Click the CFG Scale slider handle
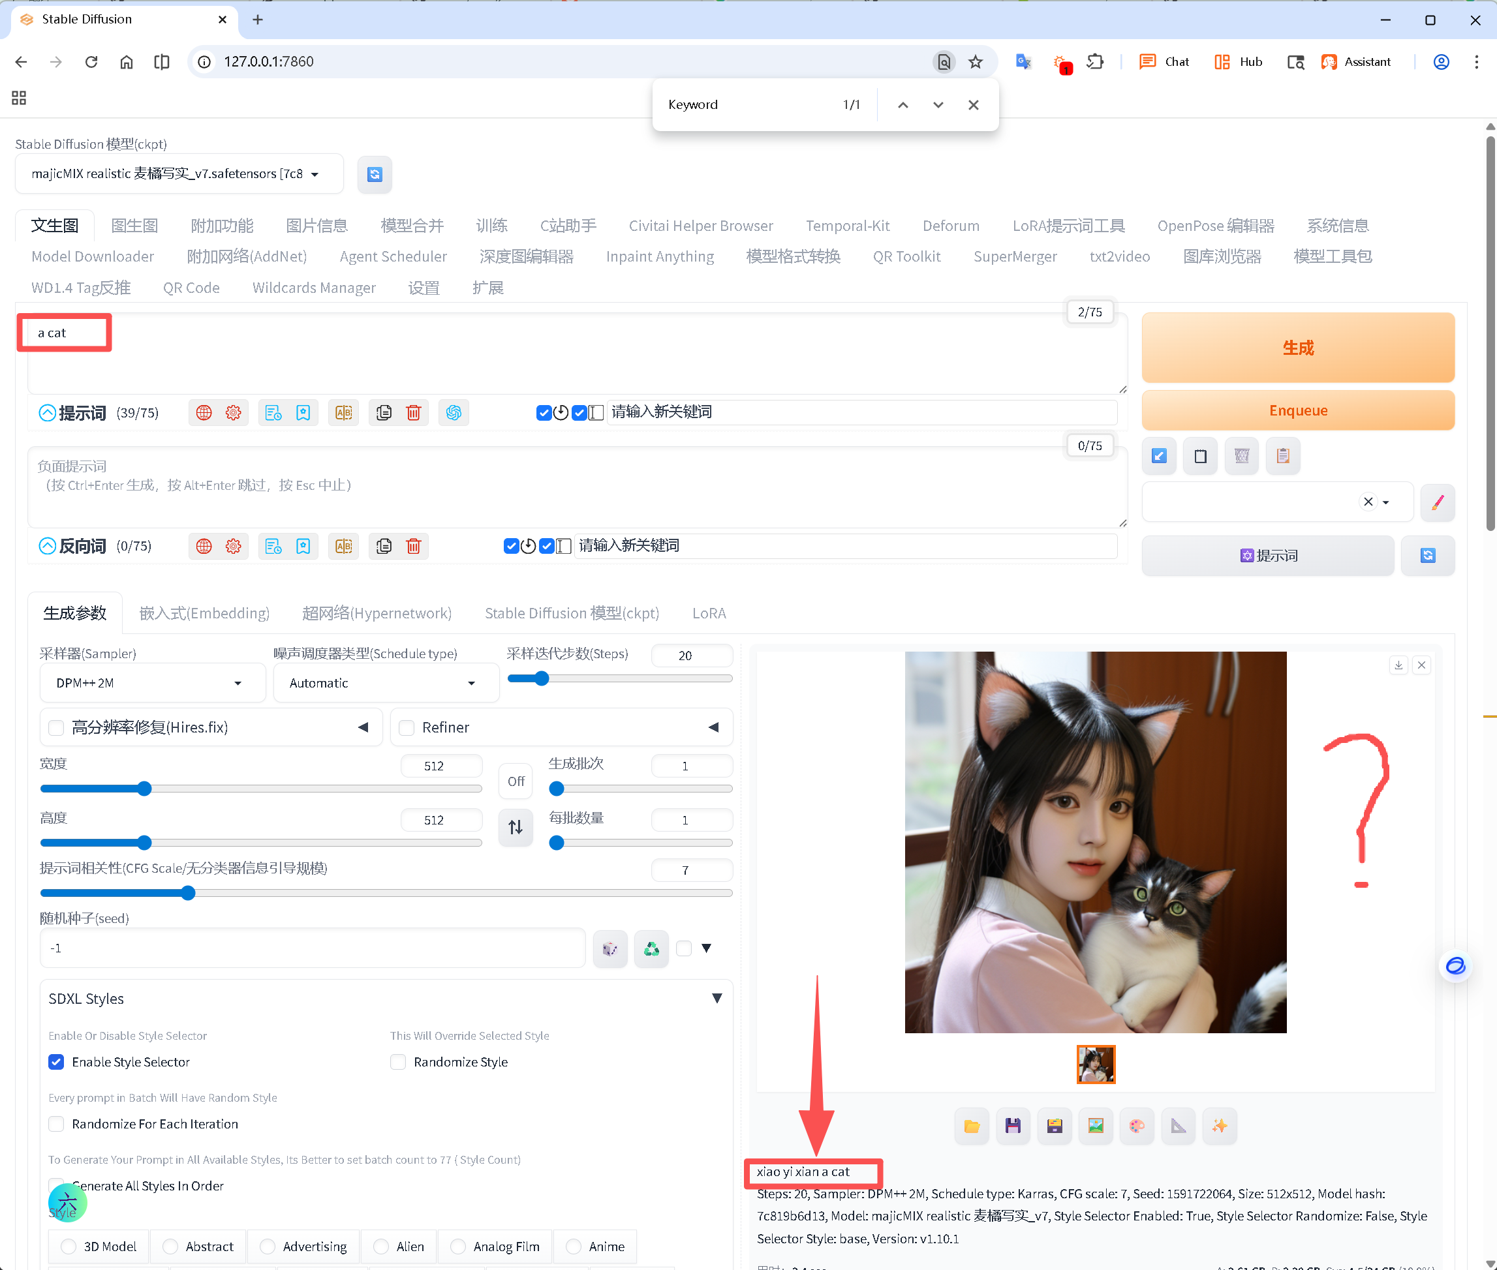Image resolution: width=1497 pixels, height=1270 pixels. tap(188, 893)
